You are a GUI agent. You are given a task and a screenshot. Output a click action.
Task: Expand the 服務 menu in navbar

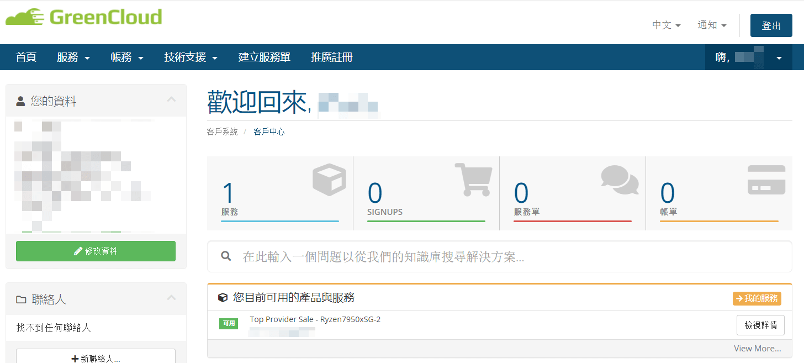[73, 57]
